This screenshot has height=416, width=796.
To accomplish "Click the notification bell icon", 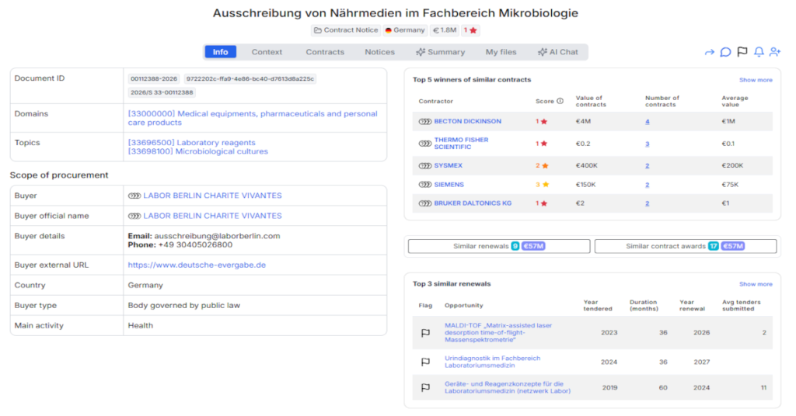I will click(x=759, y=52).
